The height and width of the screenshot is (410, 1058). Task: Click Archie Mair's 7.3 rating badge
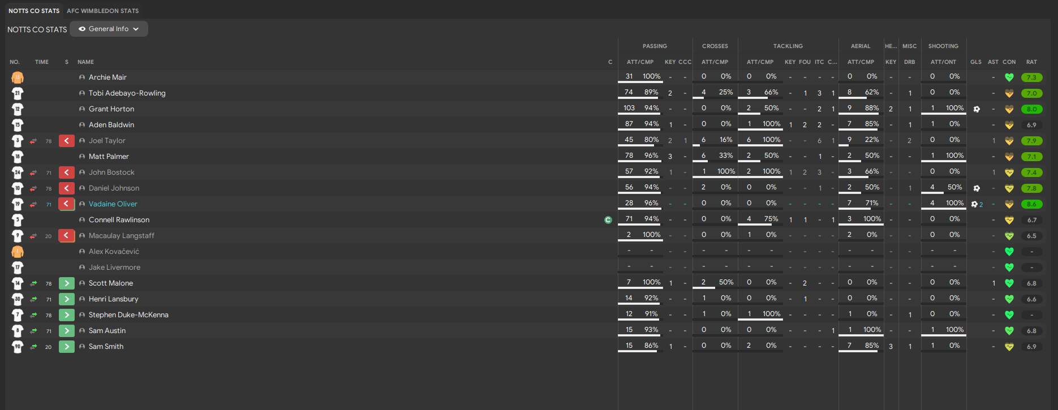pyautogui.click(x=1032, y=77)
